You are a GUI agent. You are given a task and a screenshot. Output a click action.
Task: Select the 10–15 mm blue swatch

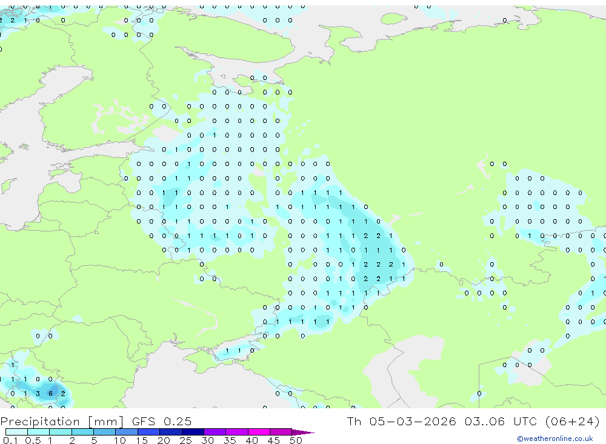click(127, 432)
